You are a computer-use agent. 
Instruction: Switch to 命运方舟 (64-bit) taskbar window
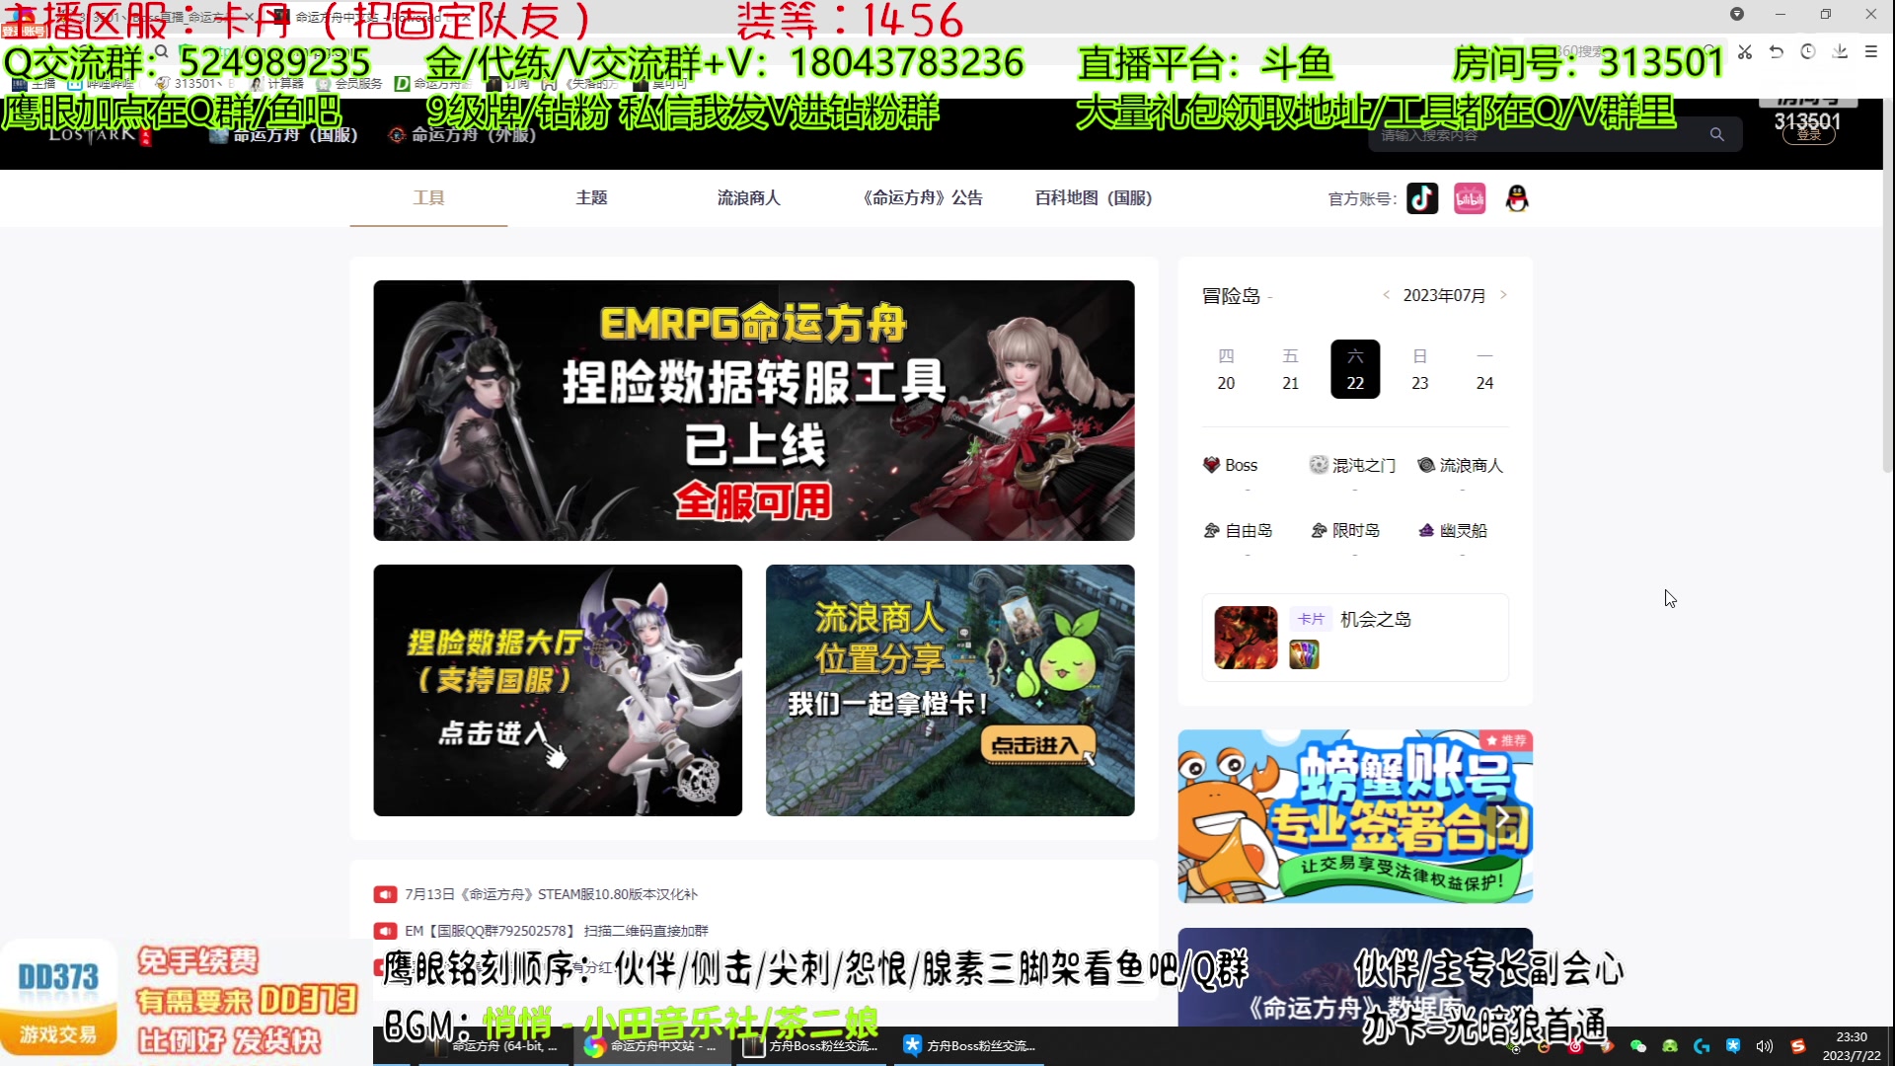coord(493,1046)
